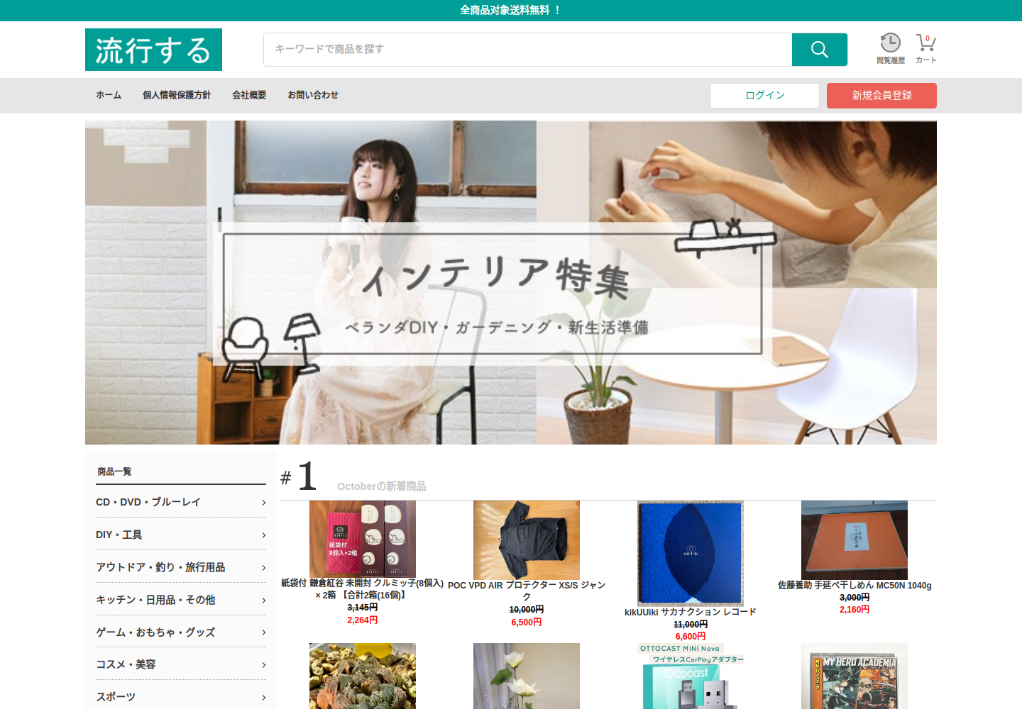
Task: Click the ログイン button
Action: point(764,96)
